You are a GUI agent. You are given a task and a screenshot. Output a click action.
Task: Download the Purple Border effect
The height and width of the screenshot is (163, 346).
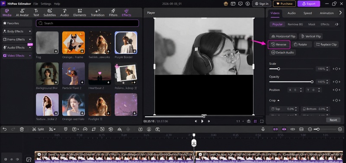tap(135, 51)
